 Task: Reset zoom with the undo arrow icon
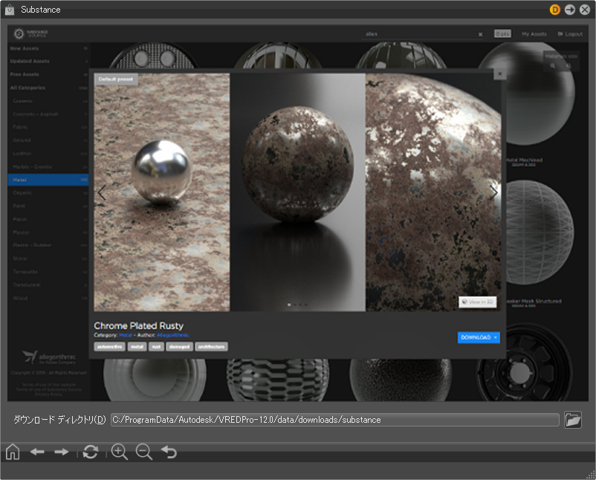click(169, 452)
